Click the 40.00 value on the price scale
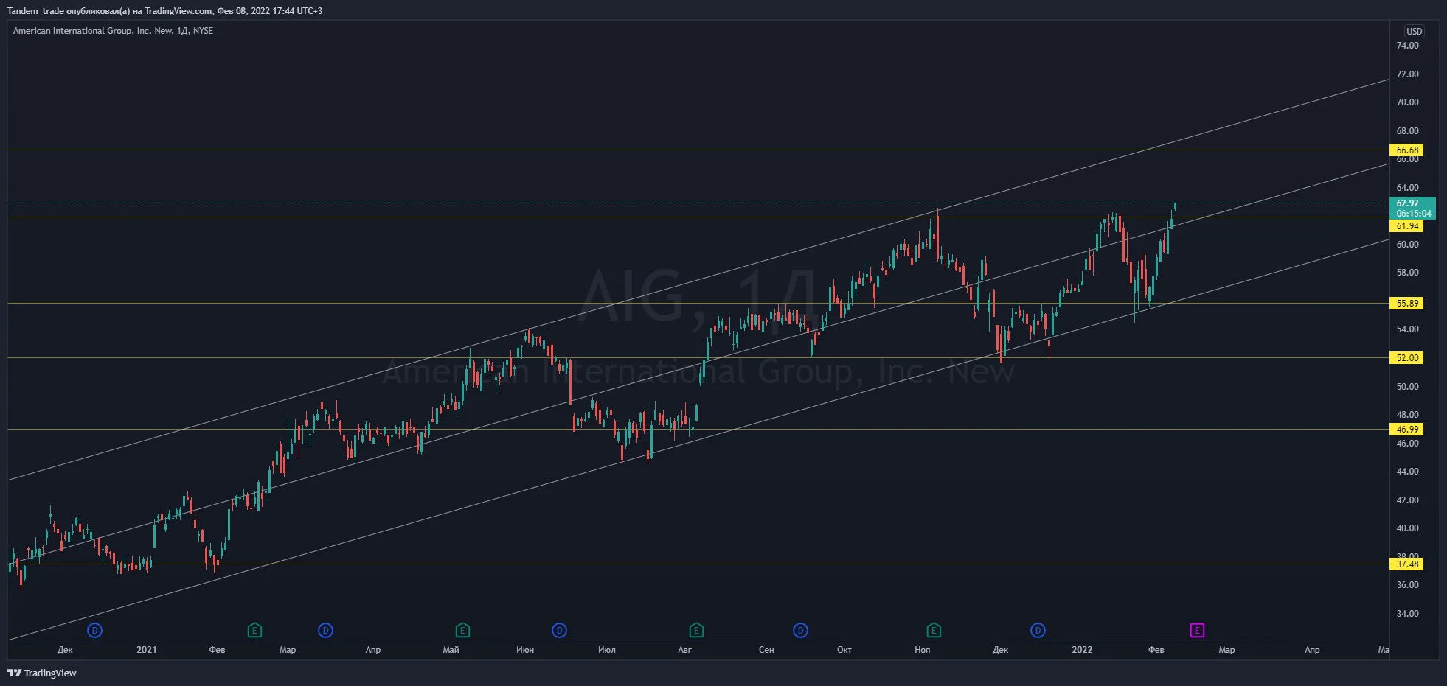The height and width of the screenshot is (686, 1447). pos(1407,528)
